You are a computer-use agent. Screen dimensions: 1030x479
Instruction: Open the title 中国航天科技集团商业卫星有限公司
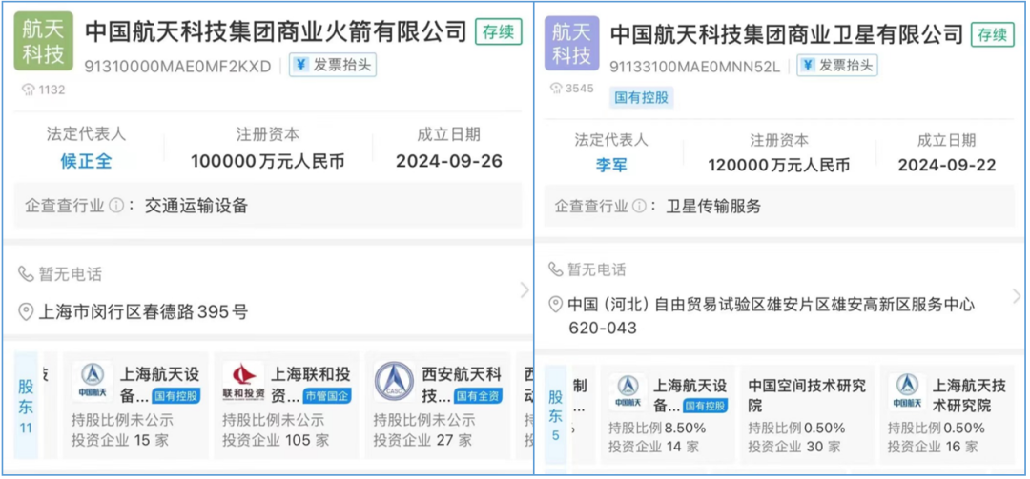point(786,33)
